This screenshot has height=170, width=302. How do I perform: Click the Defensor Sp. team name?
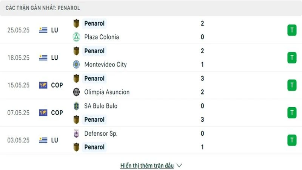coord(101,133)
